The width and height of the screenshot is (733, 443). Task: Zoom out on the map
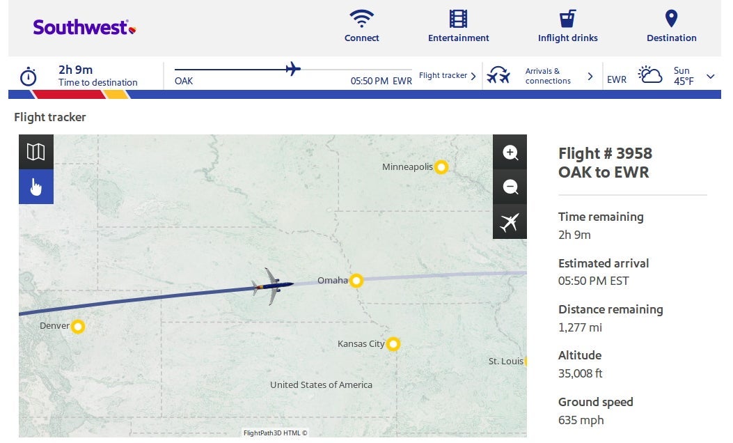(x=510, y=187)
